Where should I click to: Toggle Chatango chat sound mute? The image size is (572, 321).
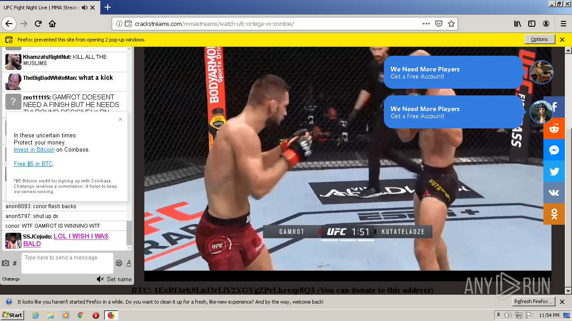[100, 279]
